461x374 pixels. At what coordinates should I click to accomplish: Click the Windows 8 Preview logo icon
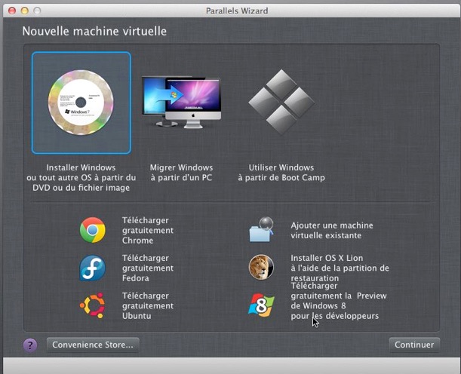pos(261,305)
